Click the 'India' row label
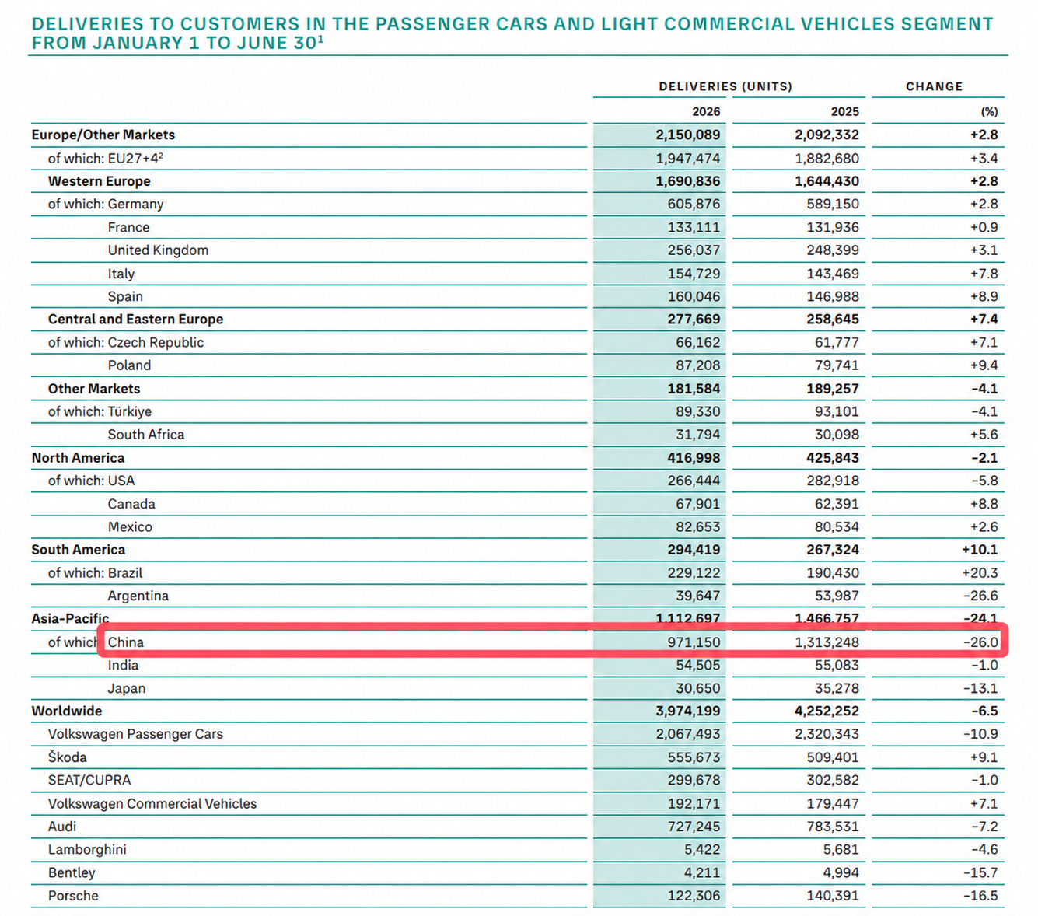The image size is (1038, 916). click(123, 665)
